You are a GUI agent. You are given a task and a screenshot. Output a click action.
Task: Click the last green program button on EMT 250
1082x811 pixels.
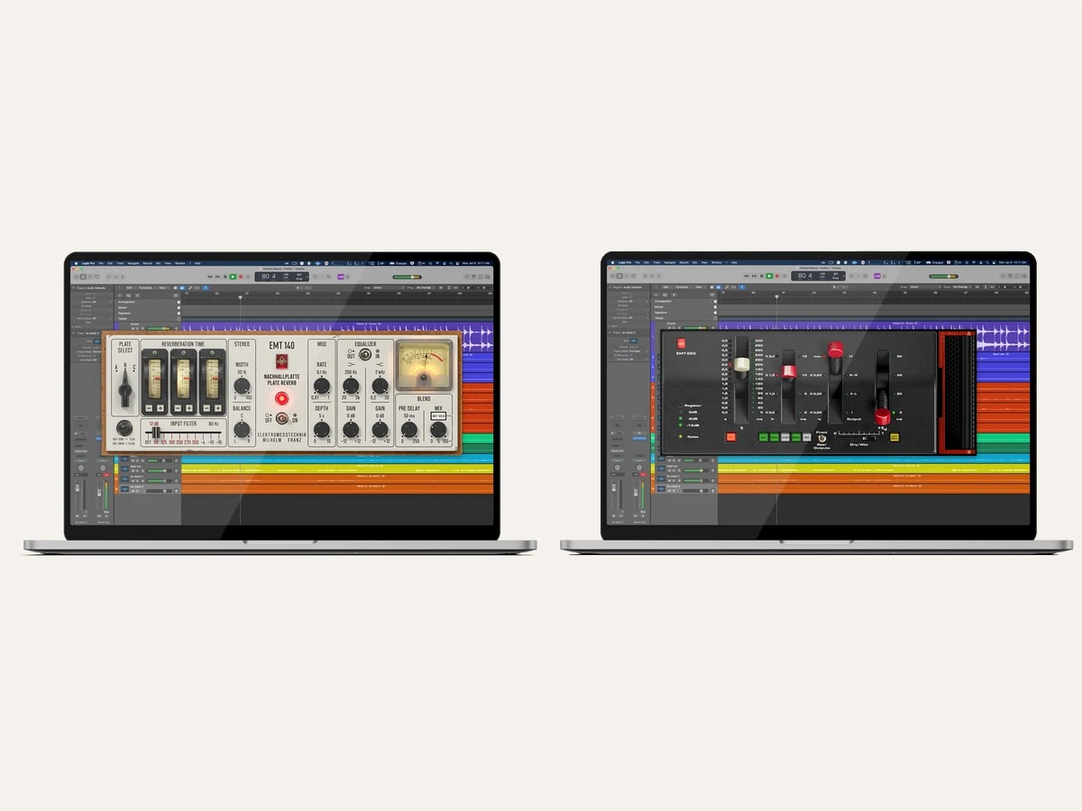coord(796,437)
